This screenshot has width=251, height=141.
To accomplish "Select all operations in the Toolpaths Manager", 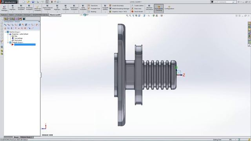I will click(5, 25).
